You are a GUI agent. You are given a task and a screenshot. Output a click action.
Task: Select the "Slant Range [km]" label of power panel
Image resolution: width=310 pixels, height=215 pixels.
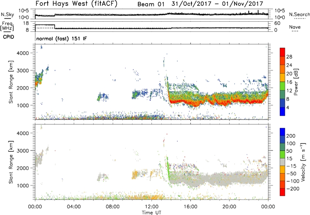point(11,82)
